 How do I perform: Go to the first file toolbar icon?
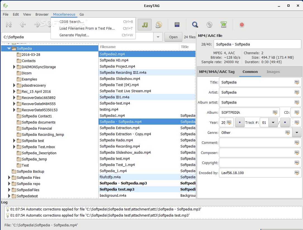[x=9, y=25]
